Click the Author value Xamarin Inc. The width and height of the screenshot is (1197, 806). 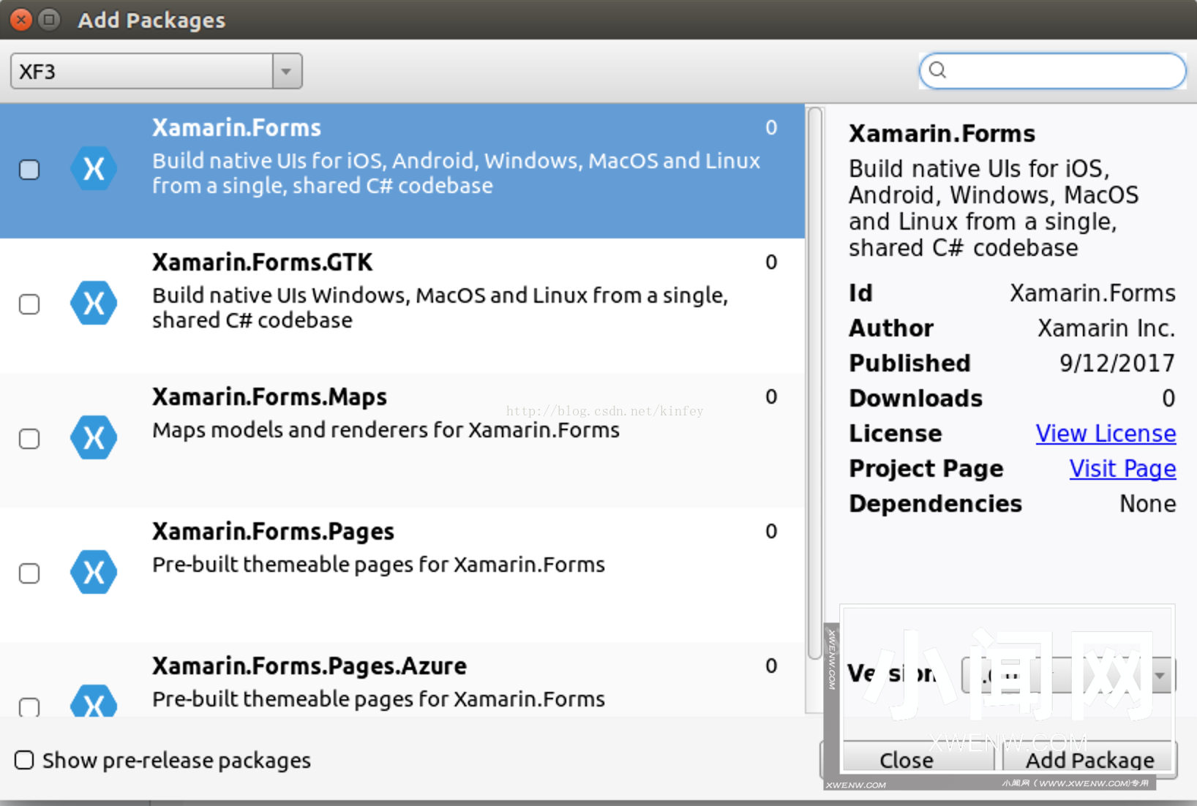coord(1106,328)
